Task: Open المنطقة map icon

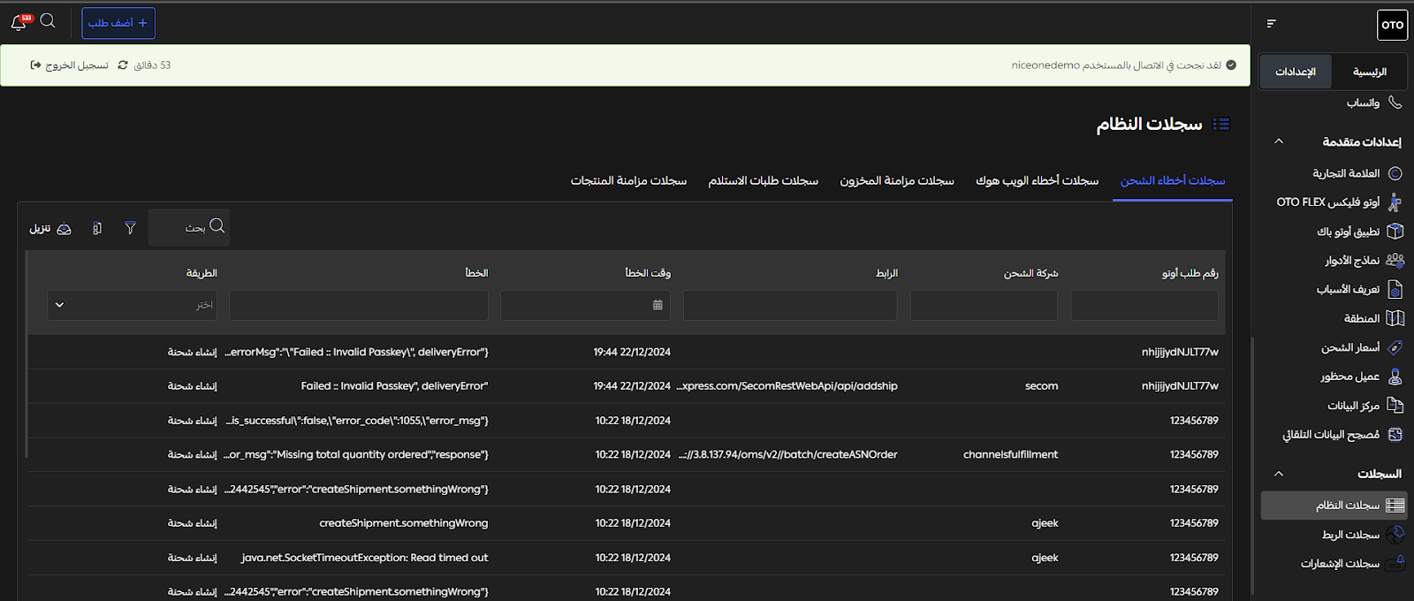Action: click(1395, 318)
